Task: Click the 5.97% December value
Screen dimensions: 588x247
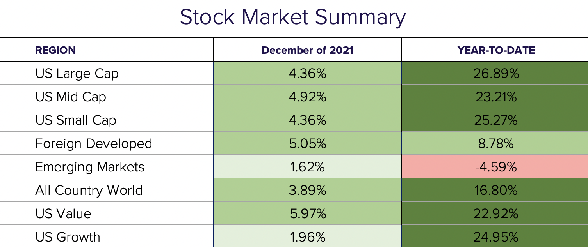Action: tap(307, 214)
